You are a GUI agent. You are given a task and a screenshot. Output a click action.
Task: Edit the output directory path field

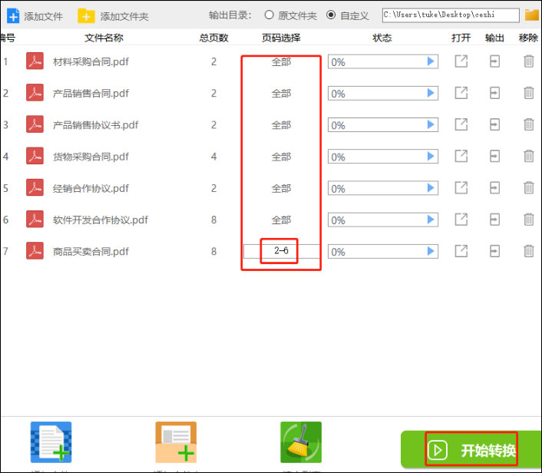click(451, 15)
